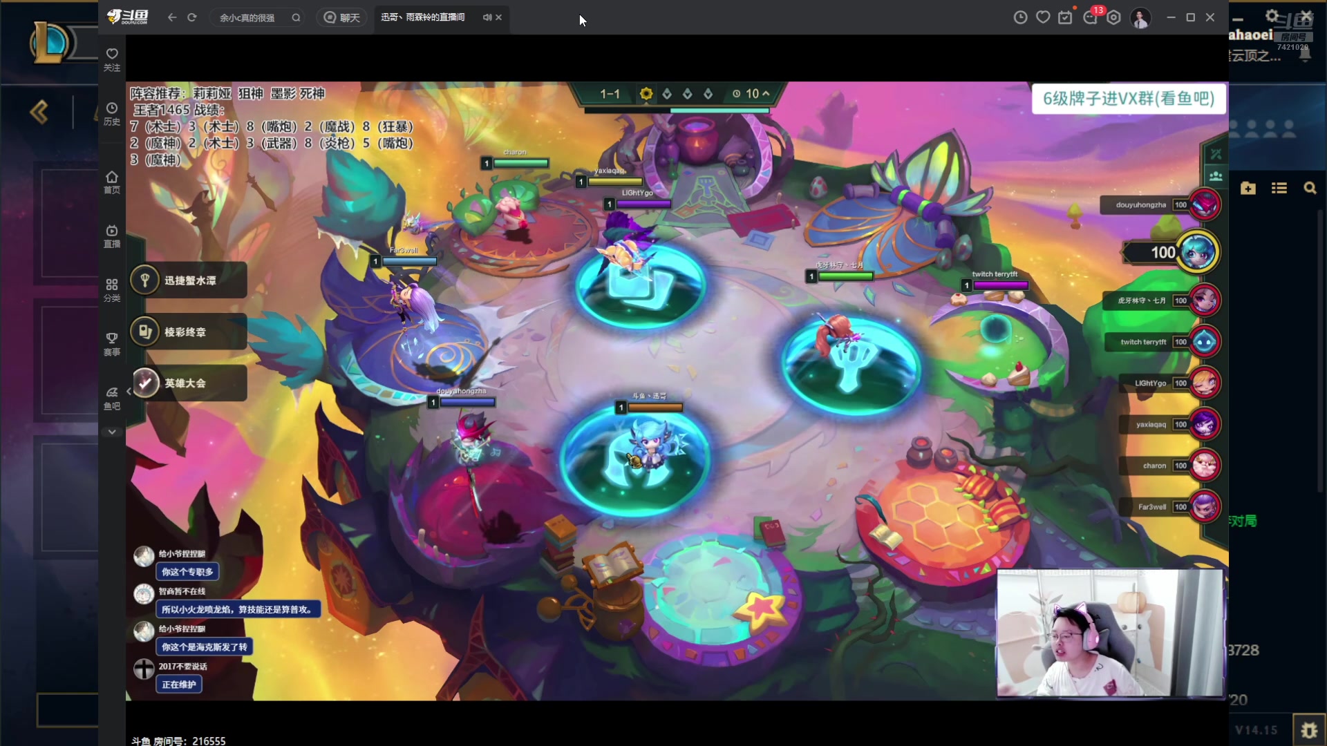Open 赛事 in the left sidebar
This screenshot has width=1327, height=746.
tap(112, 344)
